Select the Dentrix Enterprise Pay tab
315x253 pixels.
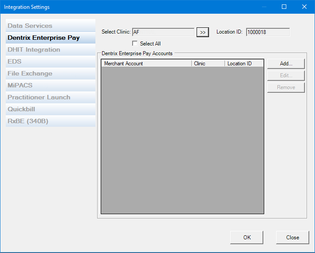50,38
